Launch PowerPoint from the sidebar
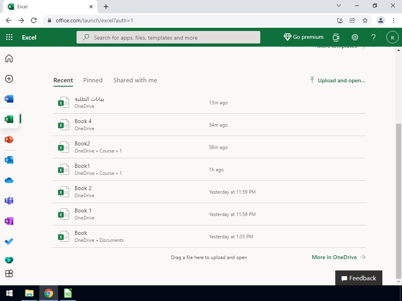402x301 pixels. [x=9, y=140]
